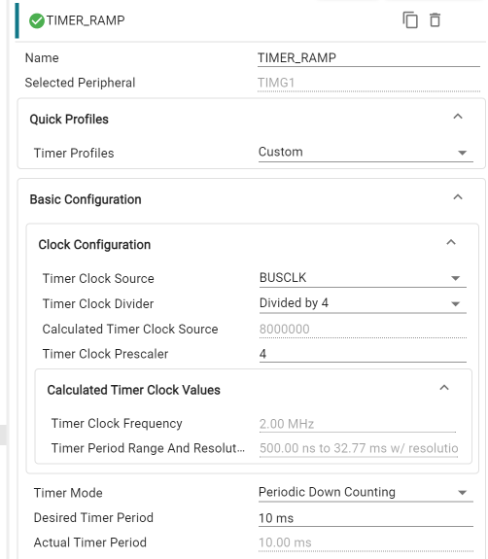488x559 pixels.
Task: Click the duplicate TIMER_RAMP instance icon
Action: [x=410, y=20]
